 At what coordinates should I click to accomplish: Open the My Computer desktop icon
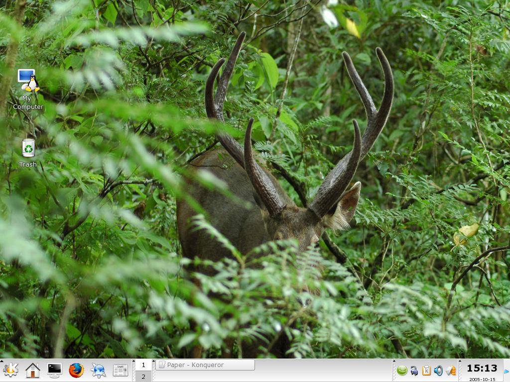[x=28, y=90]
